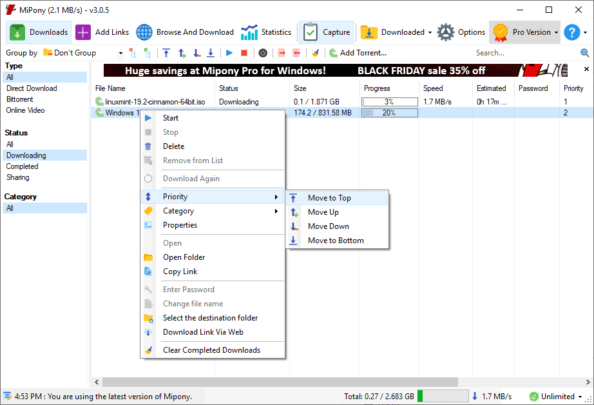Image resolution: width=594 pixels, height=405 pixels.
Task: Click the Add Links plus icon
Action: pos(83,32)
